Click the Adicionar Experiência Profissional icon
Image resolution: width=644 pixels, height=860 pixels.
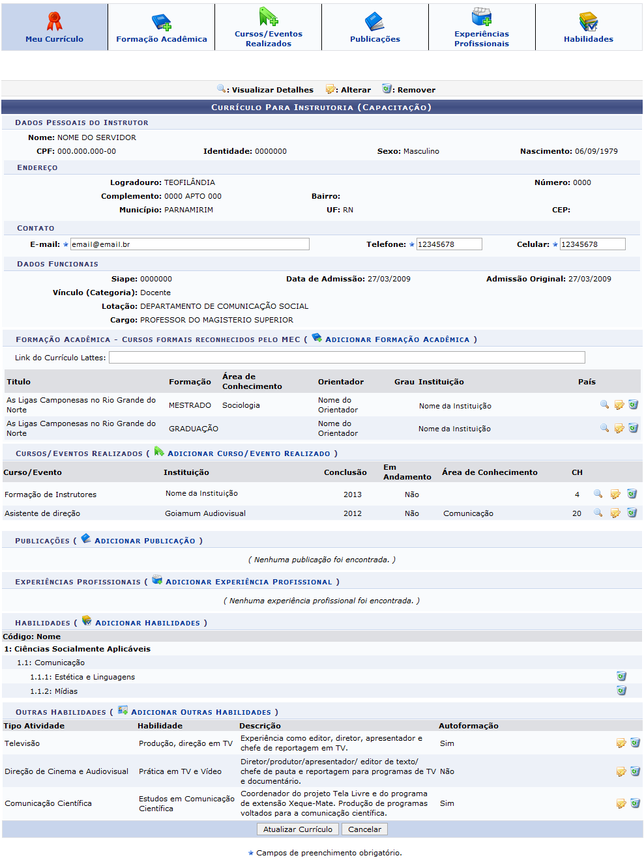(157, 580)
